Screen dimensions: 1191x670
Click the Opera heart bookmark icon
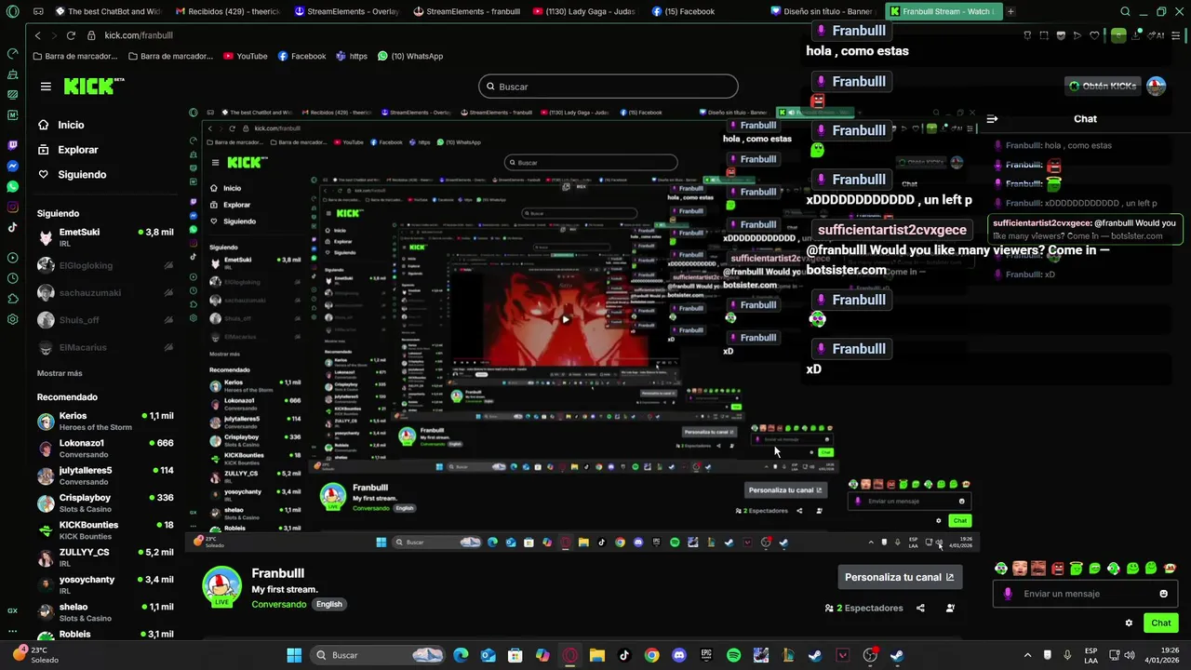coord(1094,35)
